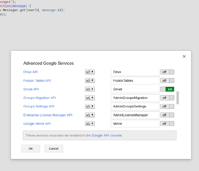The image size is (199, 171).
Task: Edit the Drive identifier field
Action: (x=135, y=72)
